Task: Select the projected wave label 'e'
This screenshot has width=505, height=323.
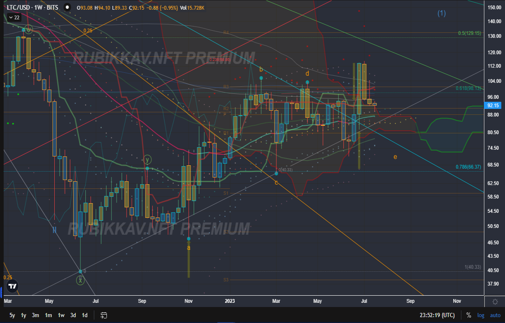Action: coord(395,157)
